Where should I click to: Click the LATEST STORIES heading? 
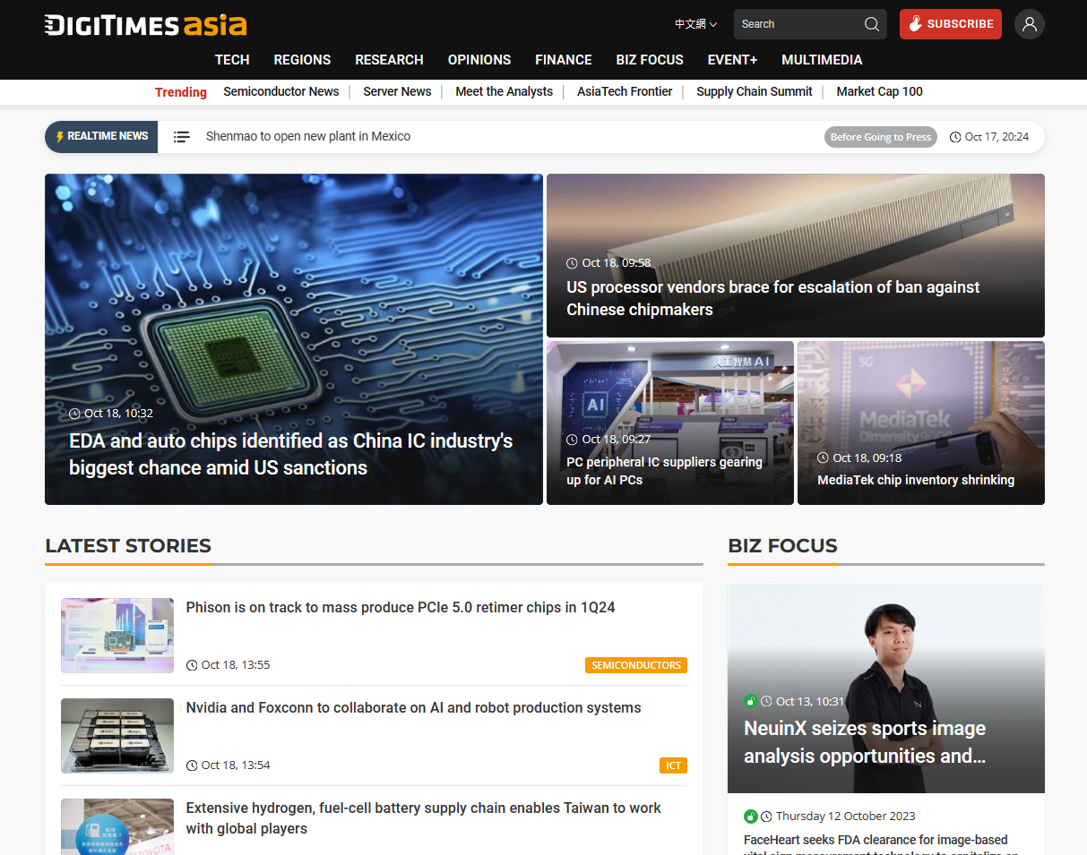click(x=128, y=545)
